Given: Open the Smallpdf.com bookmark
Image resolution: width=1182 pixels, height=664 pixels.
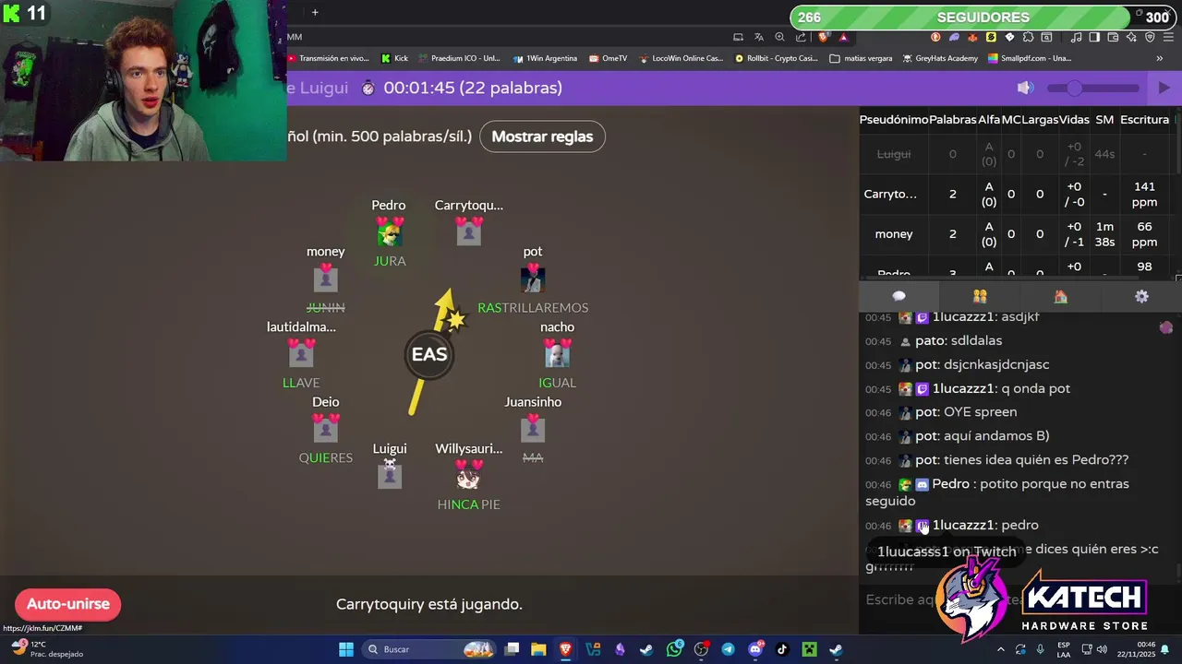Looking at the screenshot, I should (1030, 58).
